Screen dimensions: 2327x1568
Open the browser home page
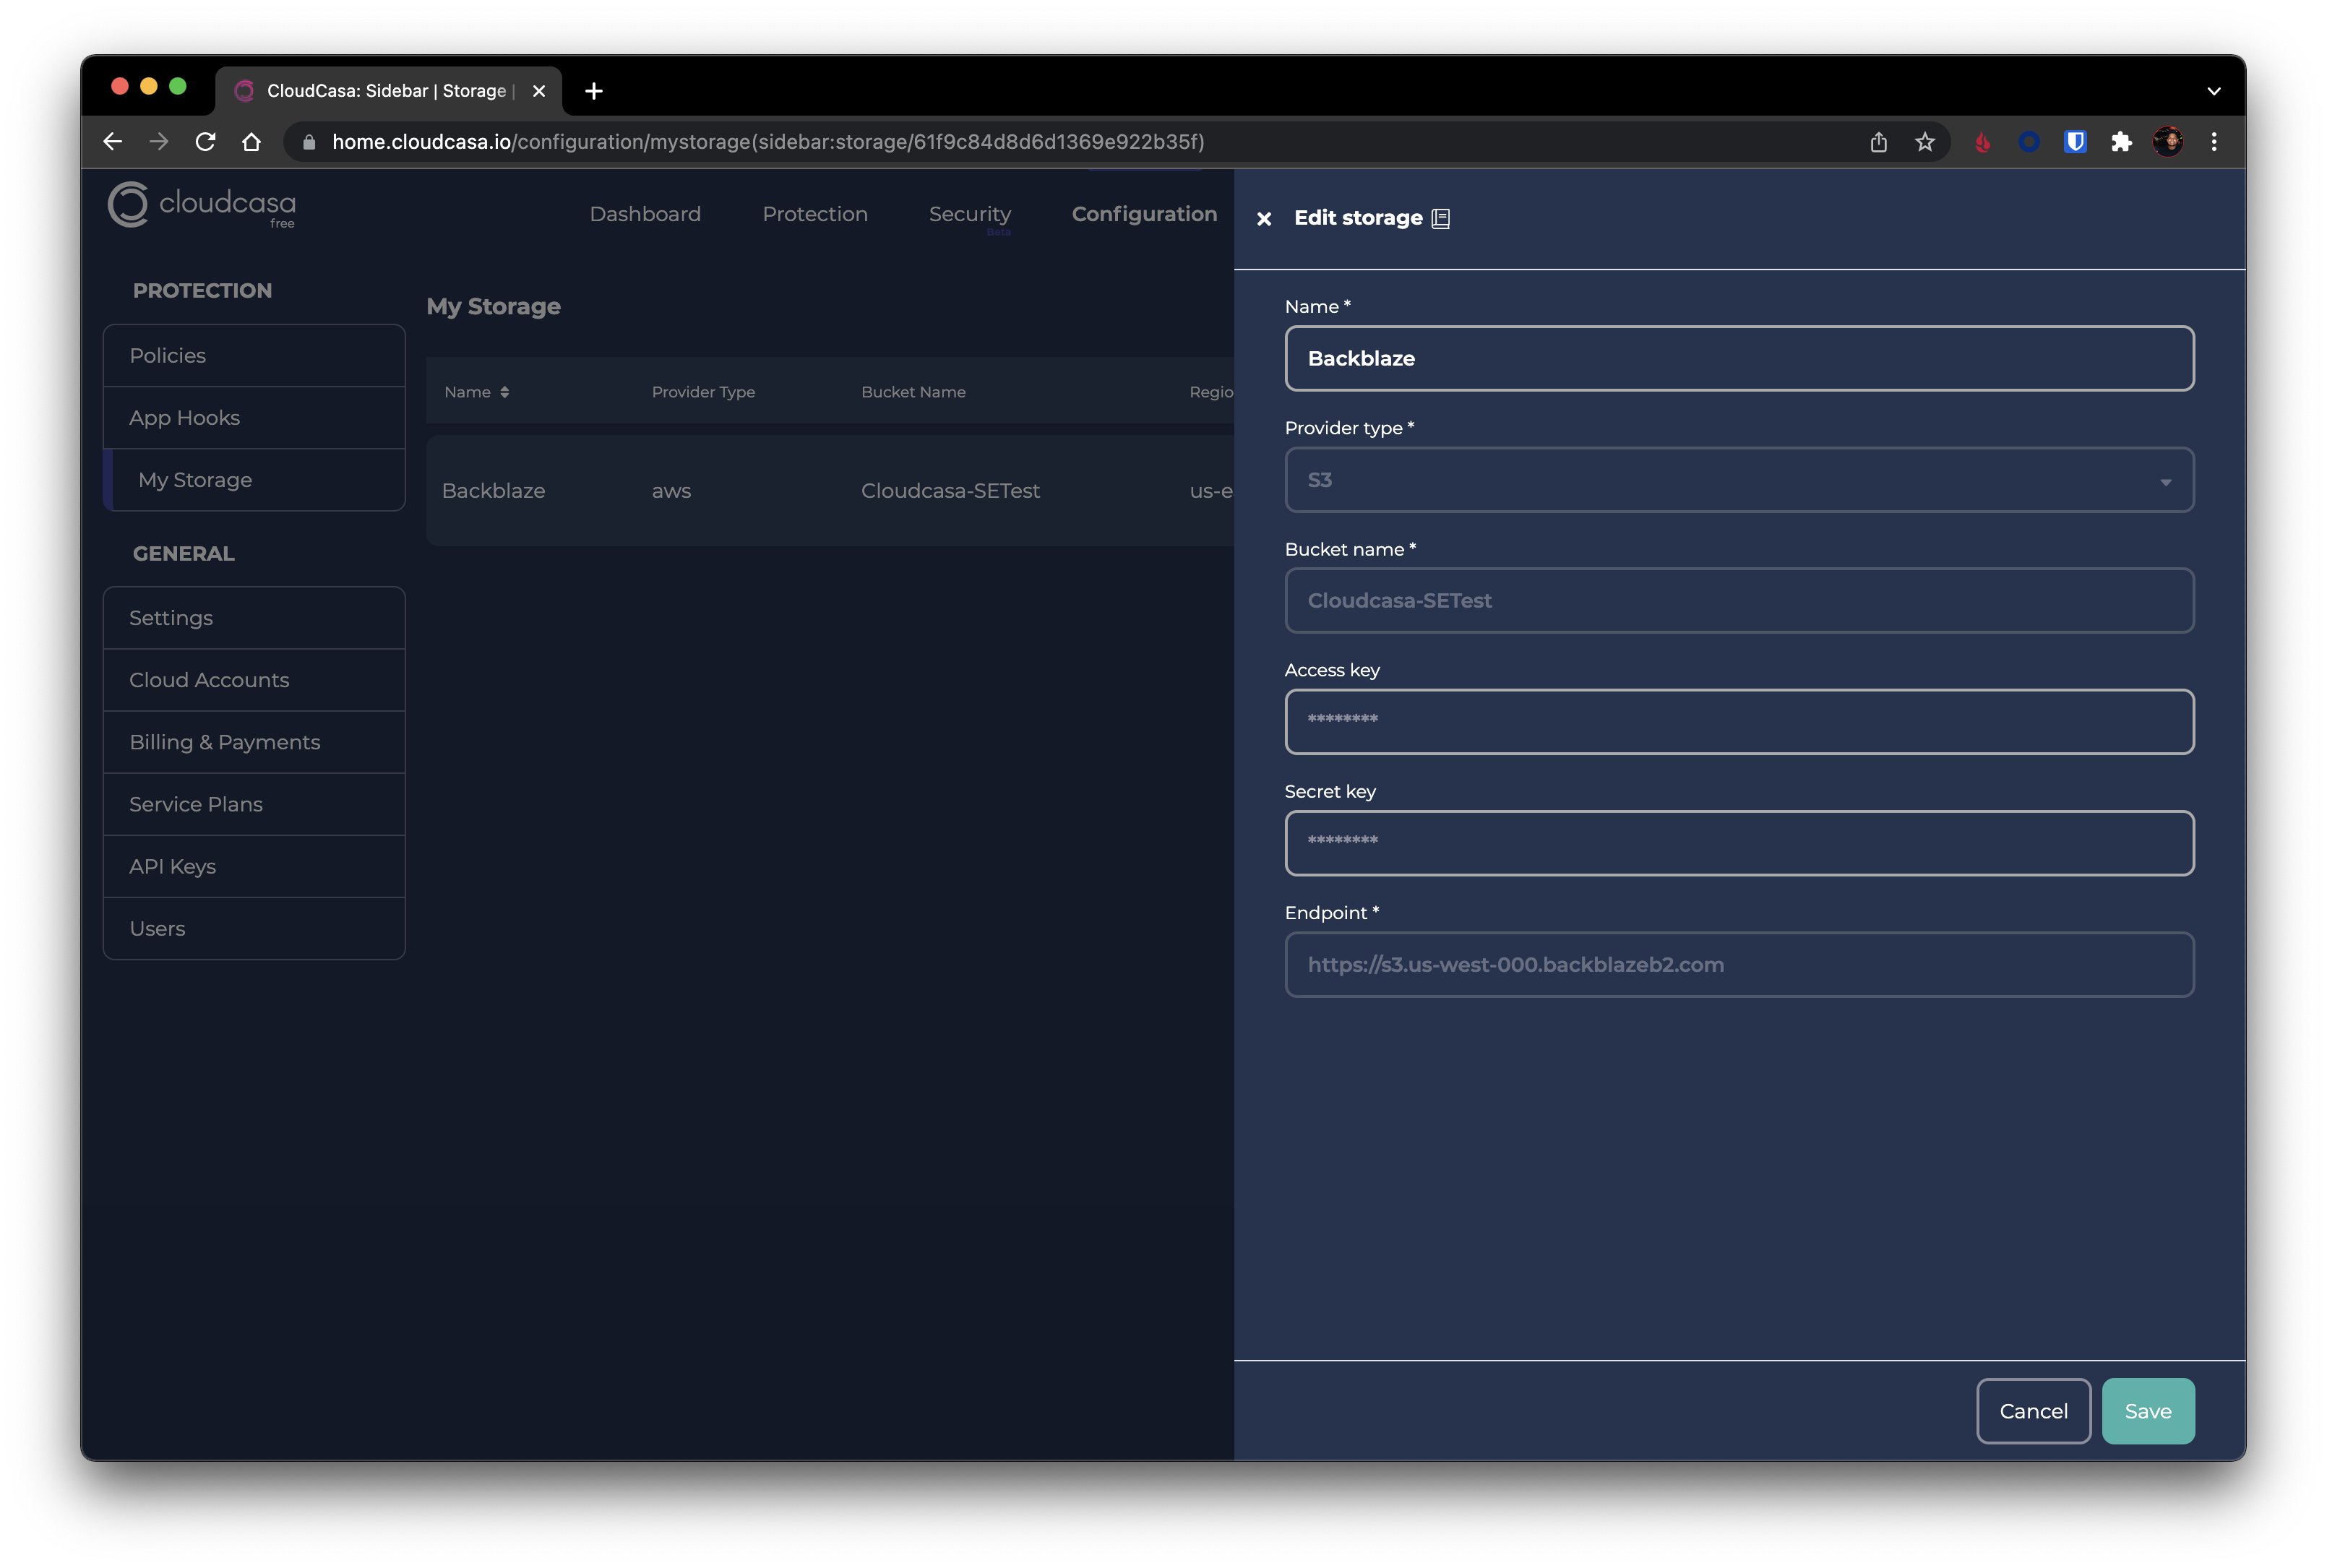[x=251, y=142]
